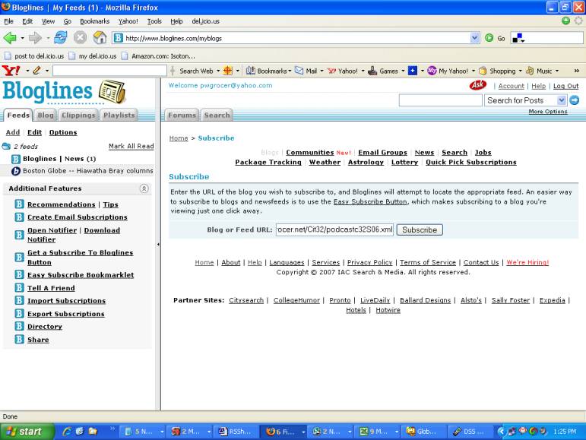Viewport: 586px width, 440px height.
Task: Click the Export Subscriptions link
Action: coord(66,314)
